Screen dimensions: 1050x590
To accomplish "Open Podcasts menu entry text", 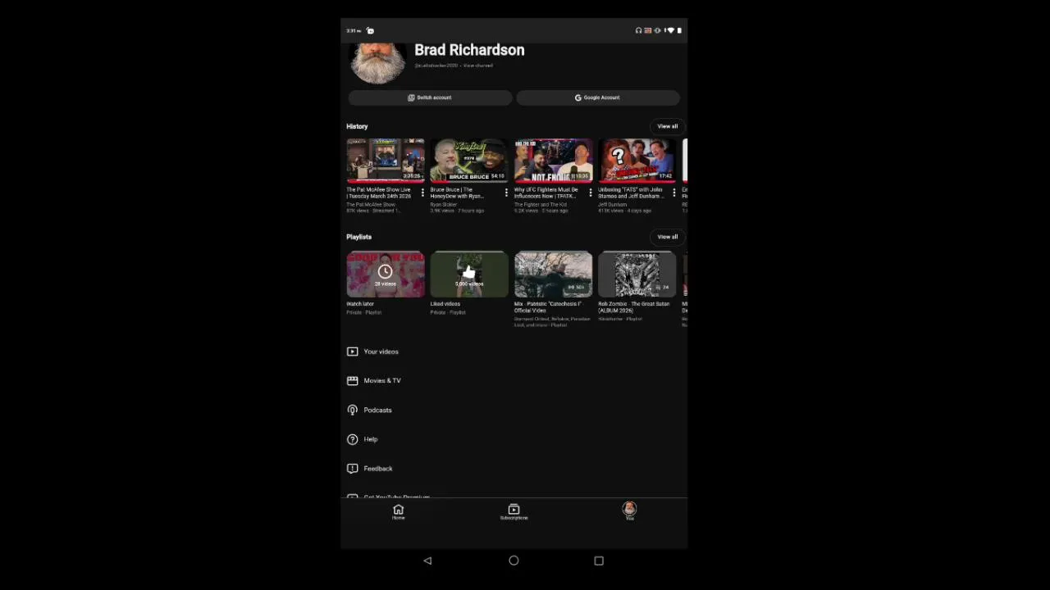I will (377, 410).
